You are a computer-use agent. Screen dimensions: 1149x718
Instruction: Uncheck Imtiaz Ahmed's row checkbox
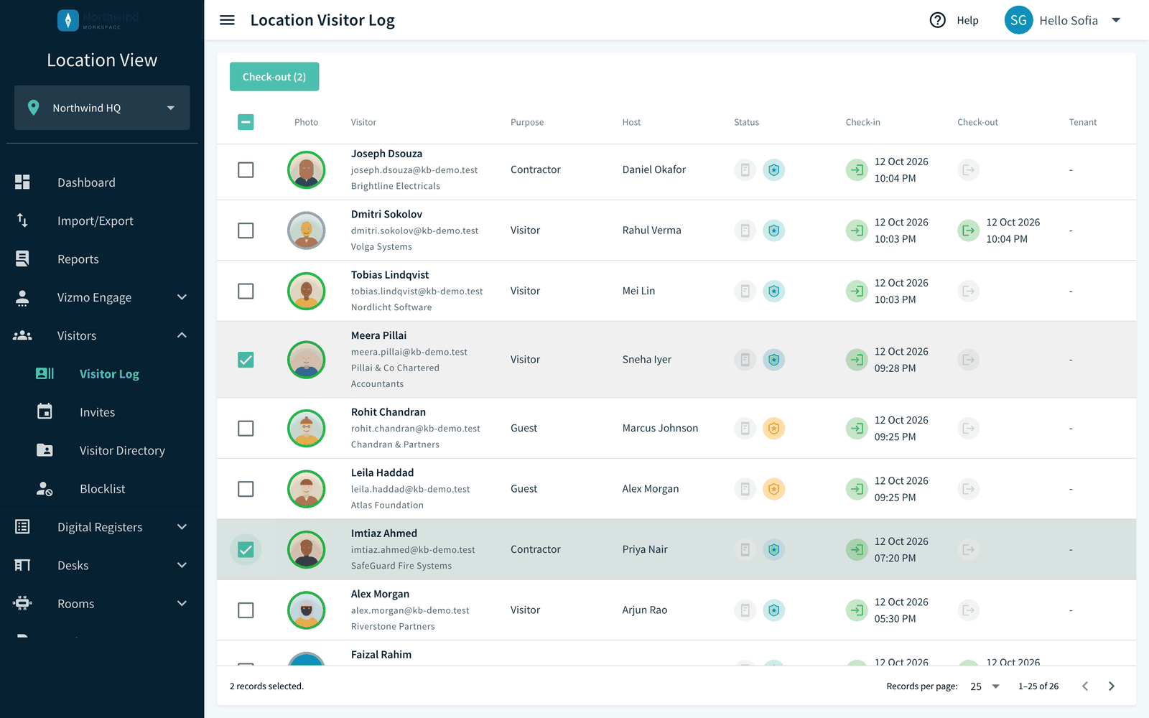(x=246, y=549)
